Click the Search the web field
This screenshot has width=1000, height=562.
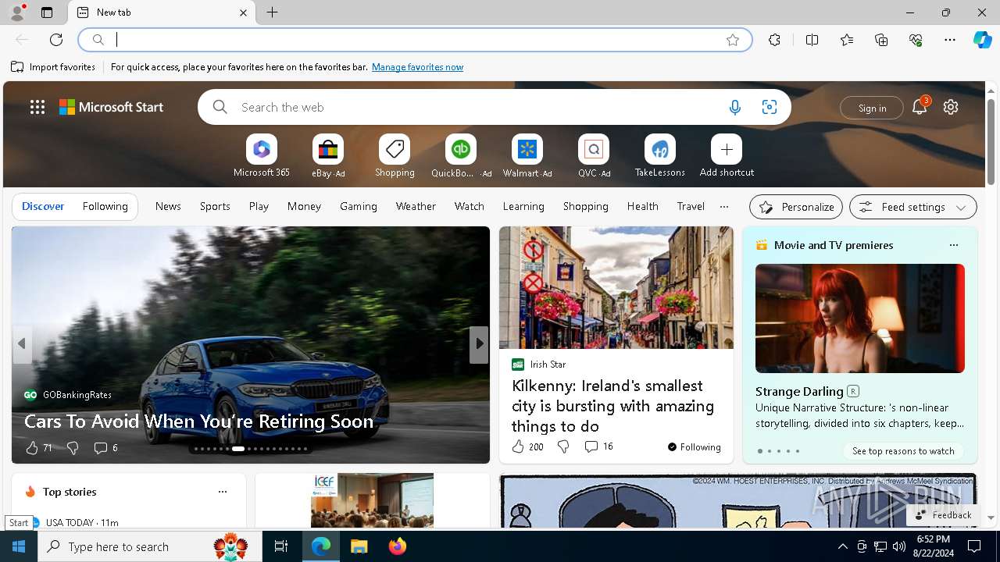click(477, 108)
